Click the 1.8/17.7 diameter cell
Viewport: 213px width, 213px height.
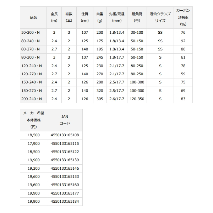pyautogui.click(x=117, y=58)
